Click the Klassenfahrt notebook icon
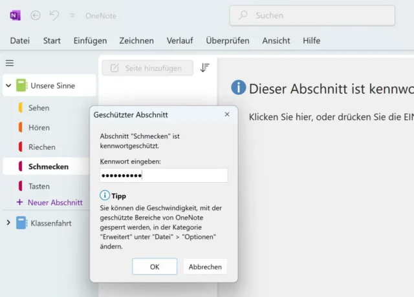Image resolution: width=414 pixels, height=297 pixels. [21, 223]
